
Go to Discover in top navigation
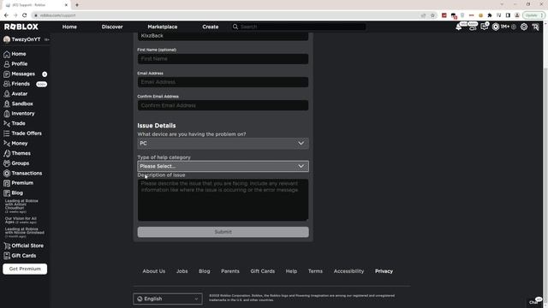coord(112,27)
